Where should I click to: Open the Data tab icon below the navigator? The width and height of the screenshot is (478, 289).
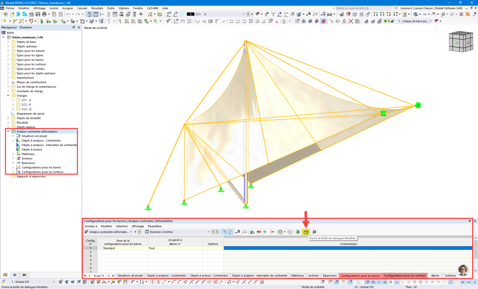[x=5, y=275]
